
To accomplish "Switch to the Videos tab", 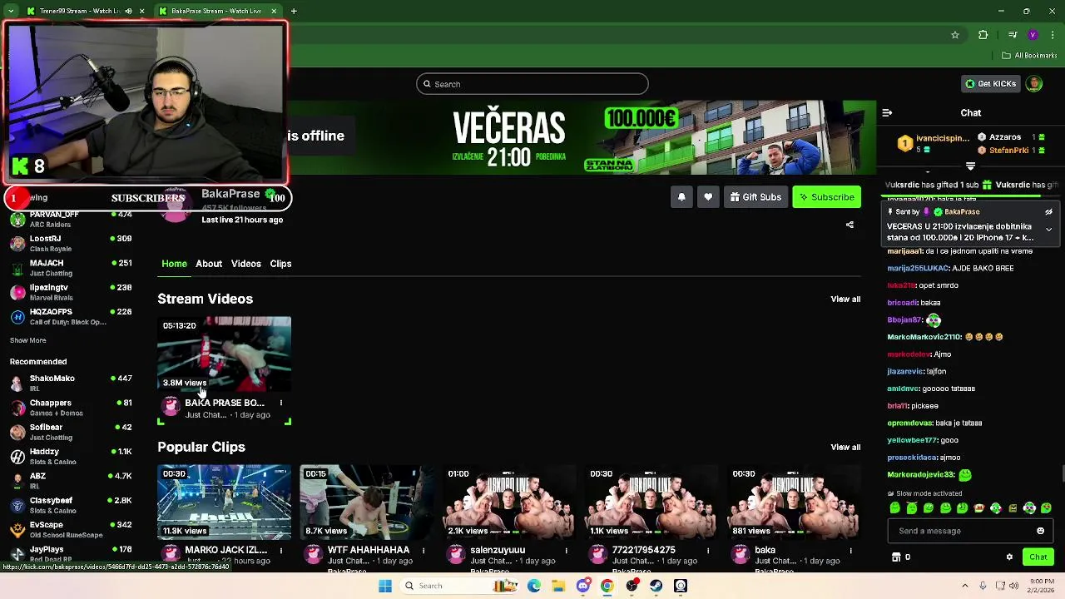I will click(x=245, y=264).
